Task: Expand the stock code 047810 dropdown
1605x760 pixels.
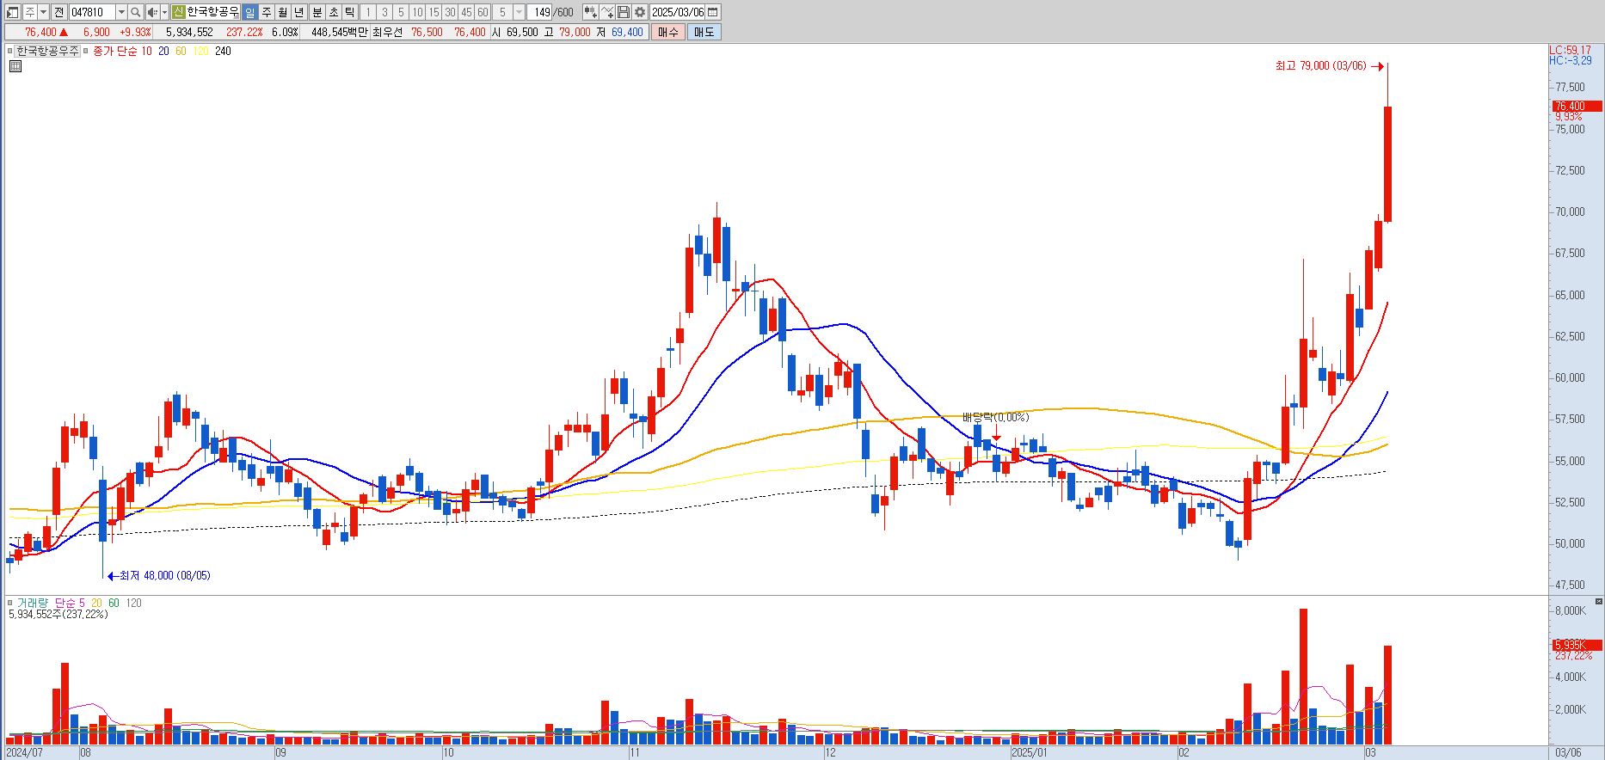Action: point(121,12)
